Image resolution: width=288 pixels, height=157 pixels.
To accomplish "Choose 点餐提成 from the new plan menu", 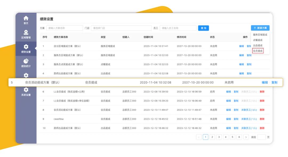I will point(258,40).
